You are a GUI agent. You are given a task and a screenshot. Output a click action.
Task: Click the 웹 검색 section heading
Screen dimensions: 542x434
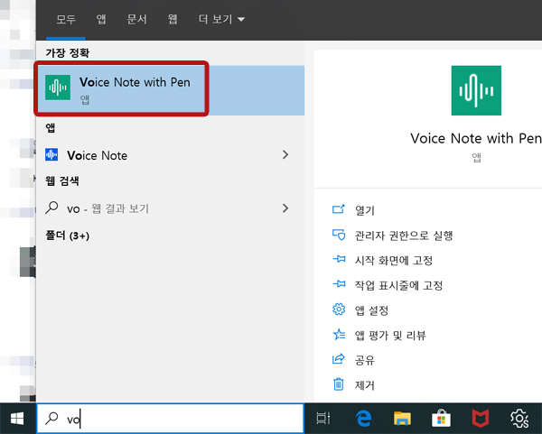[62, 180]
